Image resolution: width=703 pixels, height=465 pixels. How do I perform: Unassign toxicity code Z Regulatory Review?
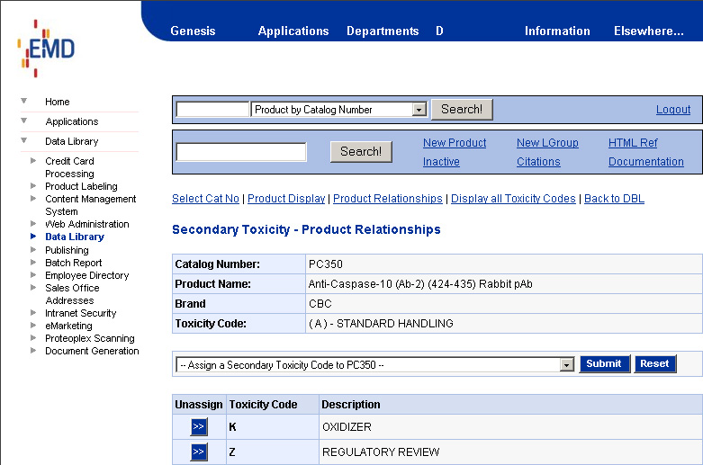[199, 452]
